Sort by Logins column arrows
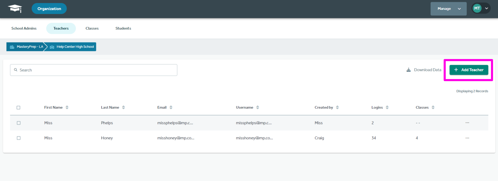Image resolution: width=498 pixels, height=181 pixels. point(387,107)
